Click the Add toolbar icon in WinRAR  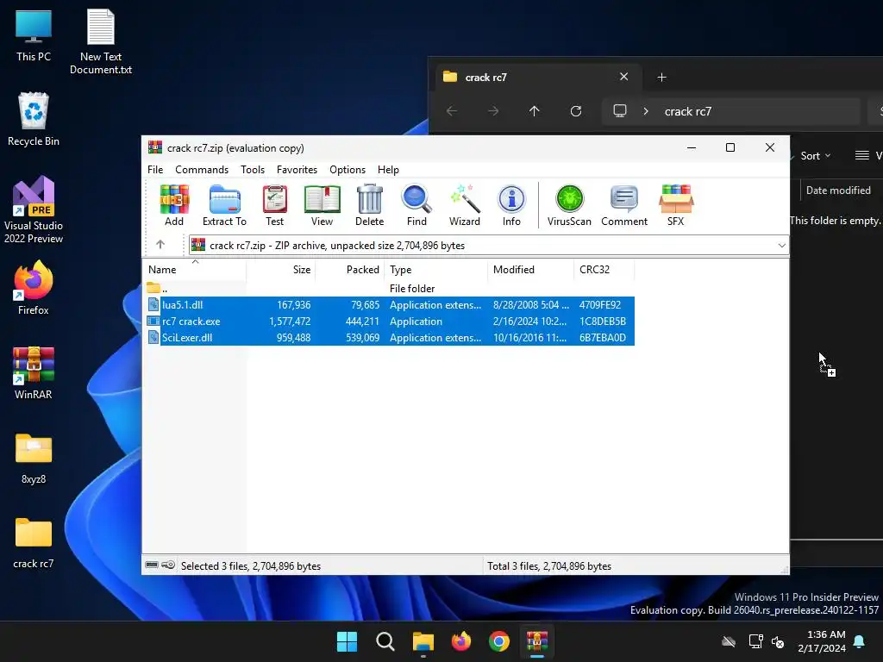click(174, 205)
